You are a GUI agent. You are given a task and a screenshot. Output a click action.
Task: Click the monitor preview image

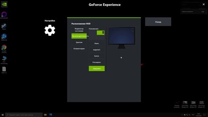pyautogui.click(x=122, y=38)
